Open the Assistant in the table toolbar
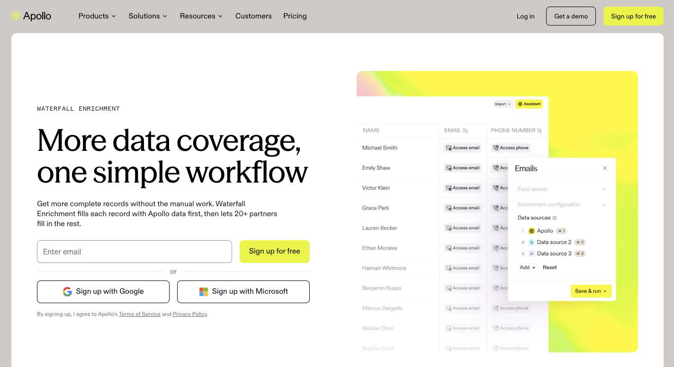 pos(529,104)
